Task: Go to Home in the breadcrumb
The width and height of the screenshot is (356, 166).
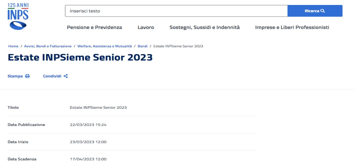Action: [x=13, y=46]
